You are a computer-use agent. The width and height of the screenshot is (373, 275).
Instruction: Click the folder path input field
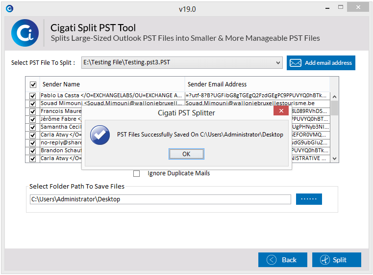[x=160, y=199]
